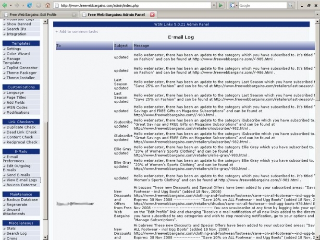The width and height of the screenshot is (320, 240).
Task: Click the green Go arrow beside address bar
Action: [x=221, y=5]
